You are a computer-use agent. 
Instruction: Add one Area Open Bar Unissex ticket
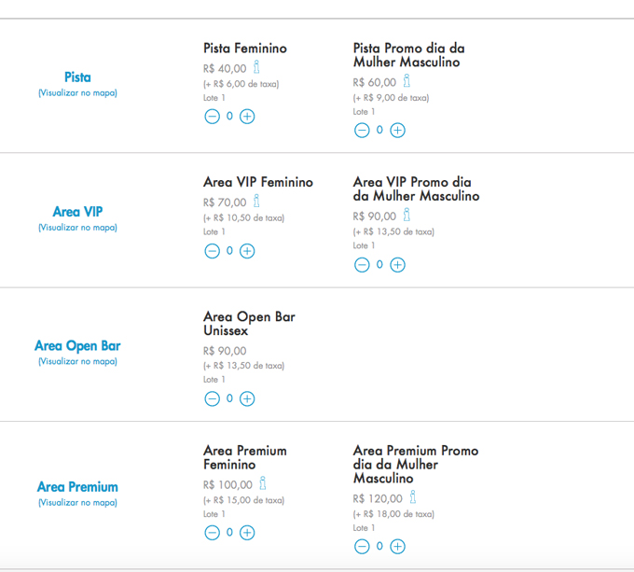pos(247,398)
